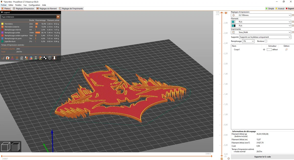Toggle color changes markers in the preview toolbar
The width and height of the screenshot is (294, 160).
point(31,58)
